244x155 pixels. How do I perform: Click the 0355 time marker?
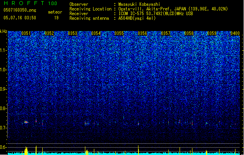point(119,33)
